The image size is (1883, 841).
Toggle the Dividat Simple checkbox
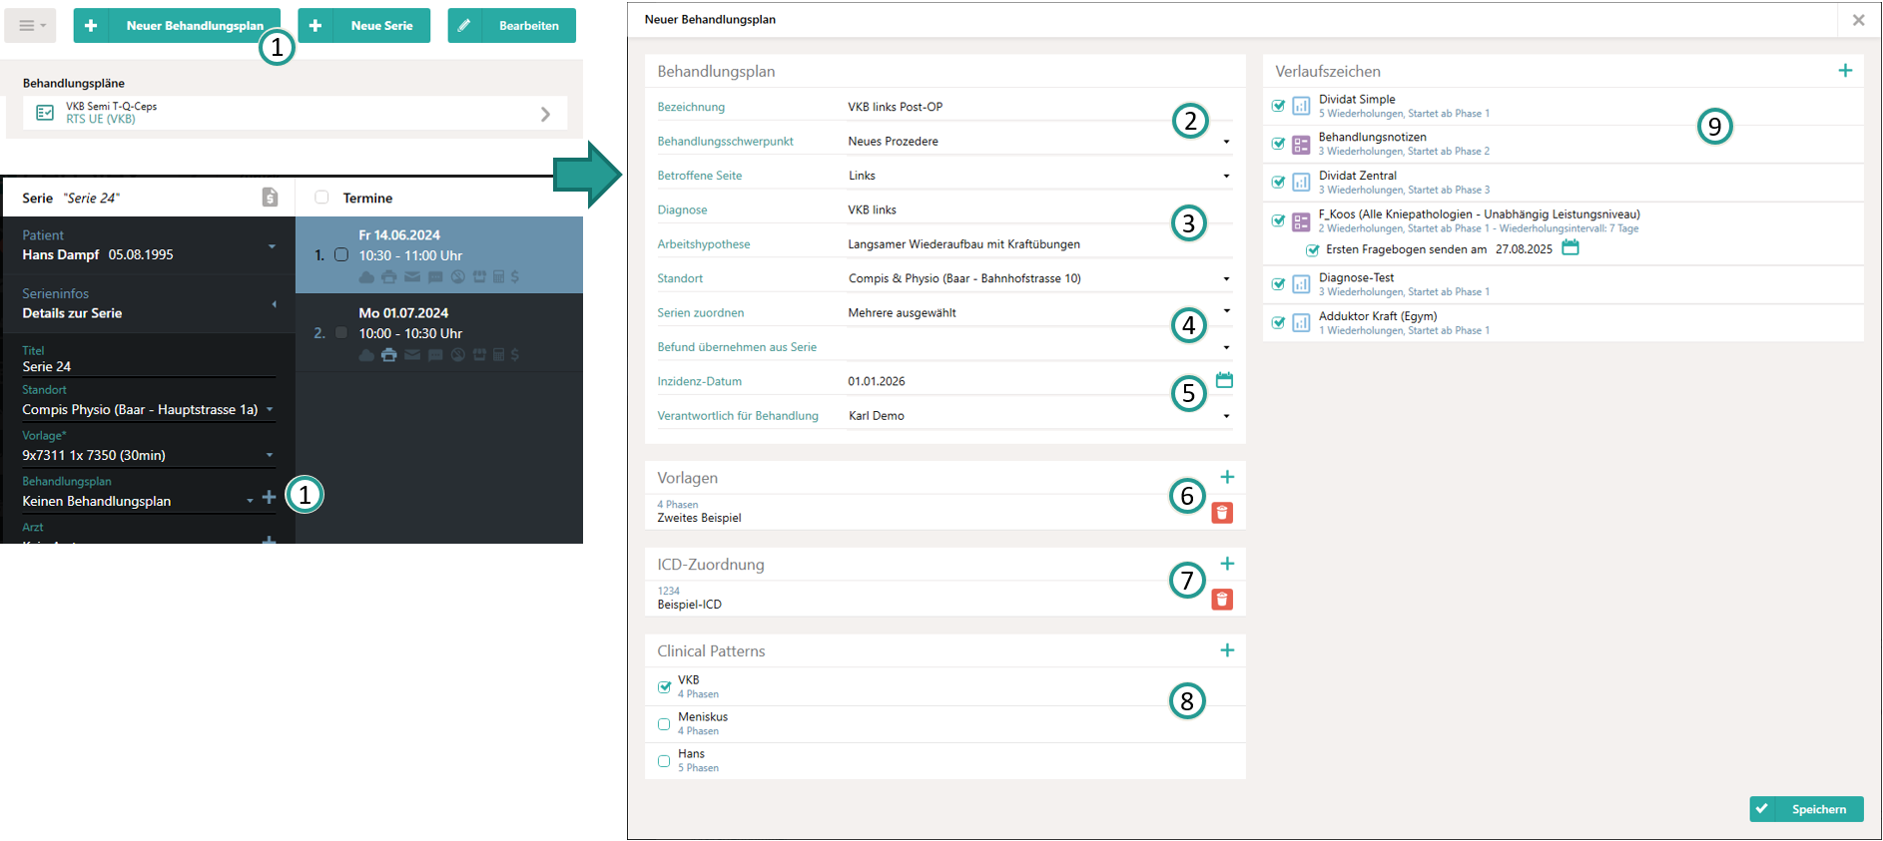[1278, 106]
